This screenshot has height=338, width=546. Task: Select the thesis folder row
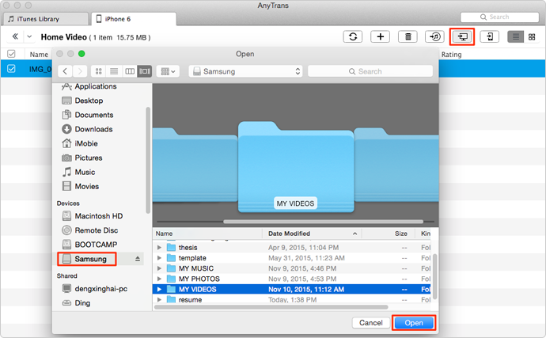click(291, 248)
